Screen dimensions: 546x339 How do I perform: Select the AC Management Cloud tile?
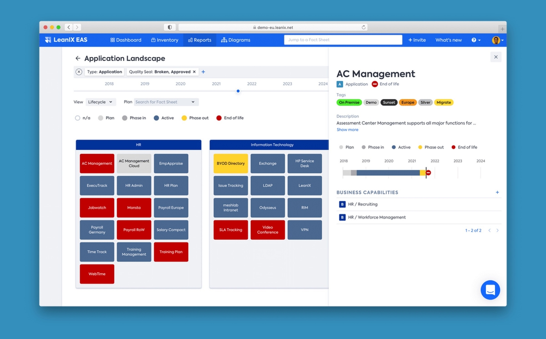pyautogui.click(x=134, y=163)
